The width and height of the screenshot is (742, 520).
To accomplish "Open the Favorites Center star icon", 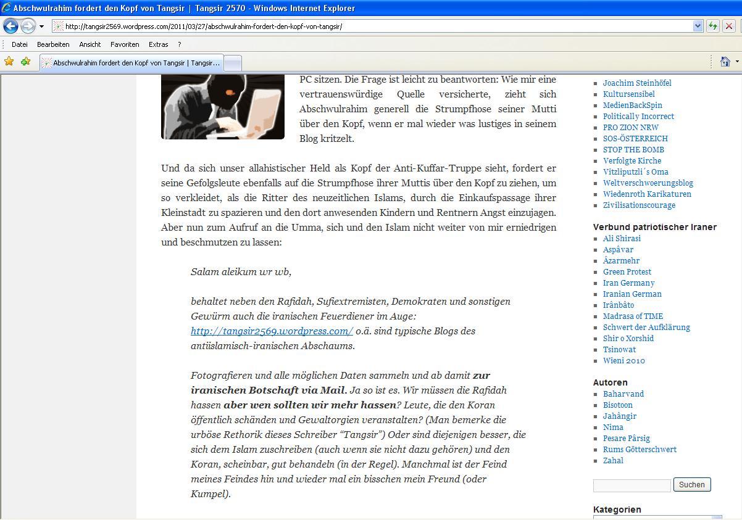I will click(x=9, y=62).
